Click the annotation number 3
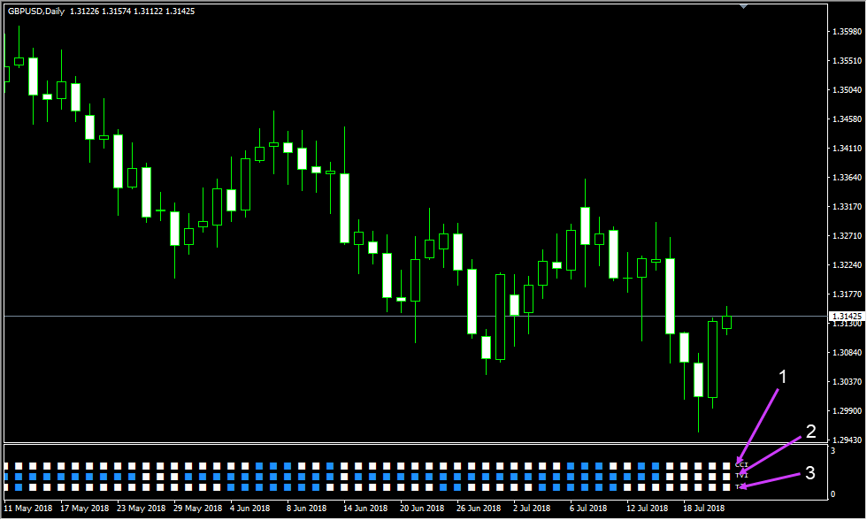Screen dimensions: 867x520 click(x=809, y=474)
